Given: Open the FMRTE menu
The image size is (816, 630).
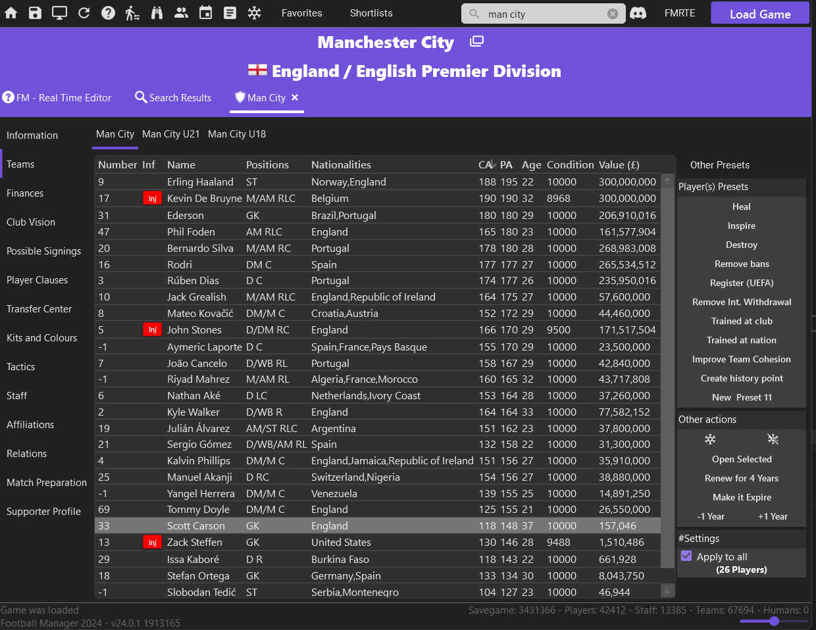Looking at the screenshot, I should click(x=680, y=13).
